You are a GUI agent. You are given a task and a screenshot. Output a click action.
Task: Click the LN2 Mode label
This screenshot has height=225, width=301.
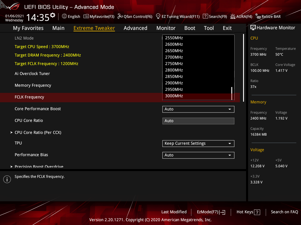click(24, 38)
